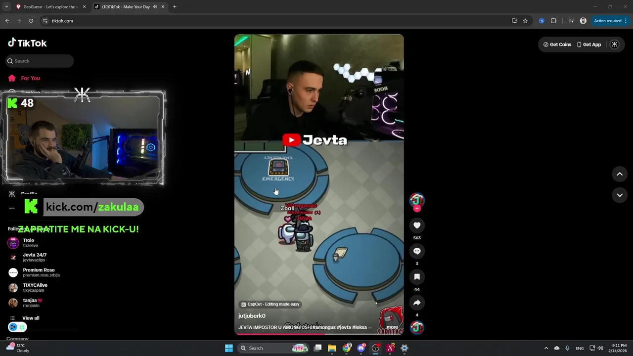This screenshot has height=356, width=633.
Task: Click the Get Coins button
Action: coord(557,44)
